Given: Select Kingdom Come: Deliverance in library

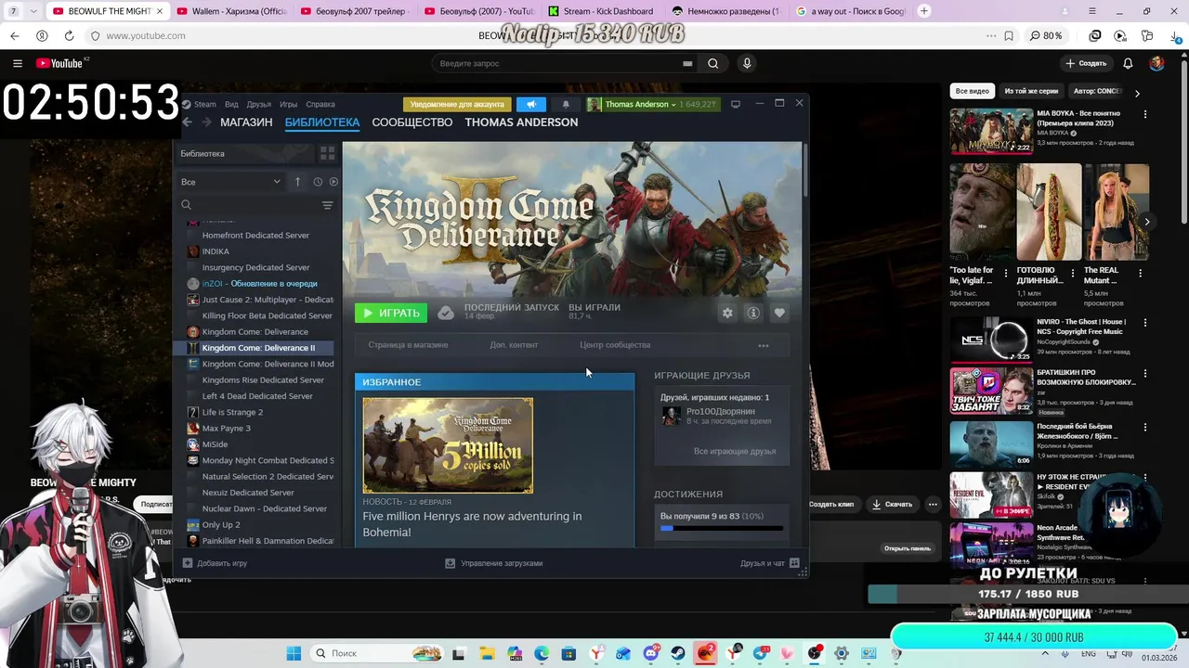Looking at the screenshot, I should (256, 332).
